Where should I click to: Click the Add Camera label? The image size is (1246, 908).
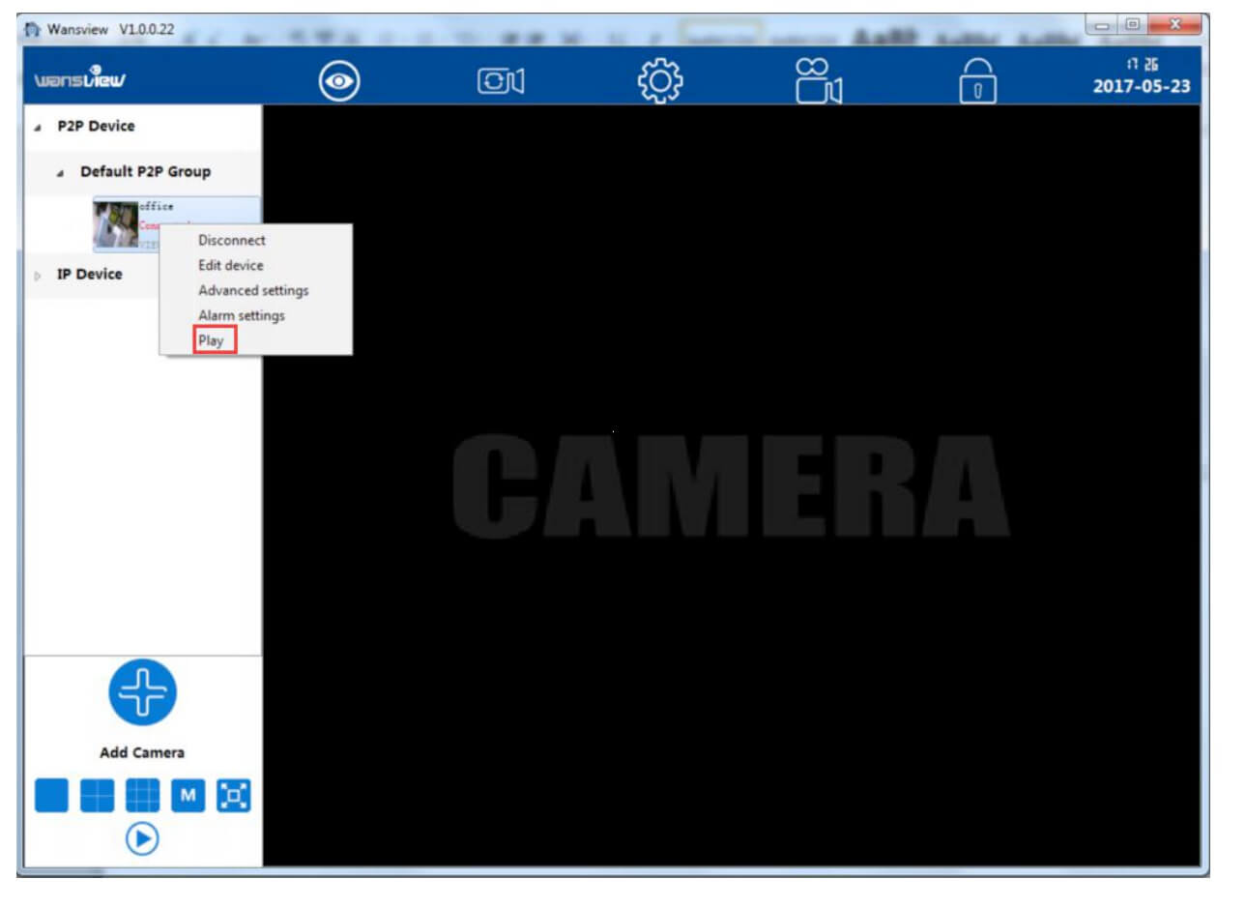click(x=142, y=752)
